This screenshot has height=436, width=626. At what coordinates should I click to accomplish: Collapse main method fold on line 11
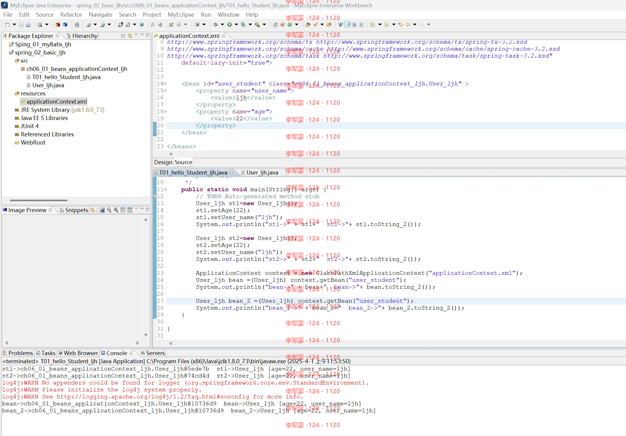(165, 189)
